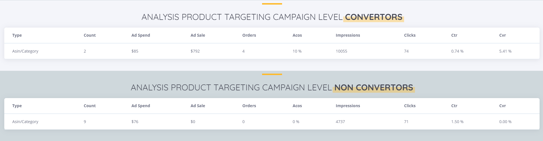Image resolution: width=543 pixels, height=141 pixels.
Task: Click the Non Convertors Type column header
Action: coord(17,106)
